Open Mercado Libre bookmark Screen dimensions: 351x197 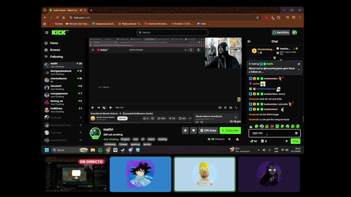tap(77, 24)
